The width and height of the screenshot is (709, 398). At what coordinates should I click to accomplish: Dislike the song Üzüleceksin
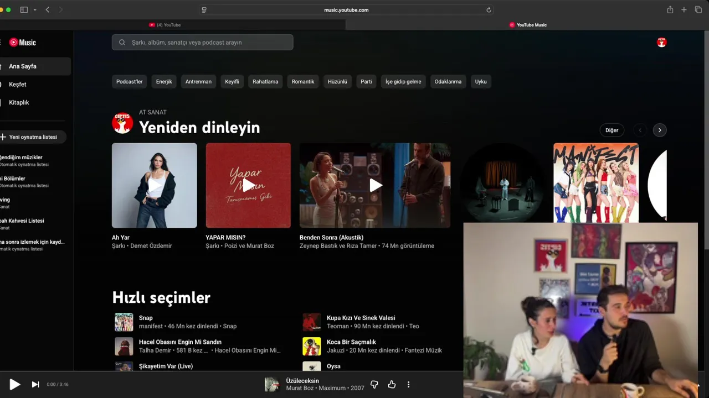tap(374, 384)
